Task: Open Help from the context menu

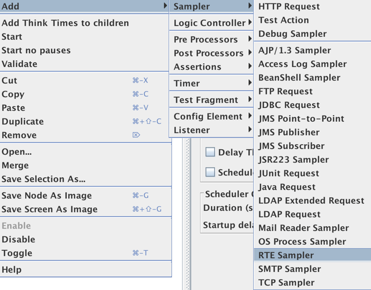Action: point(86,270)
